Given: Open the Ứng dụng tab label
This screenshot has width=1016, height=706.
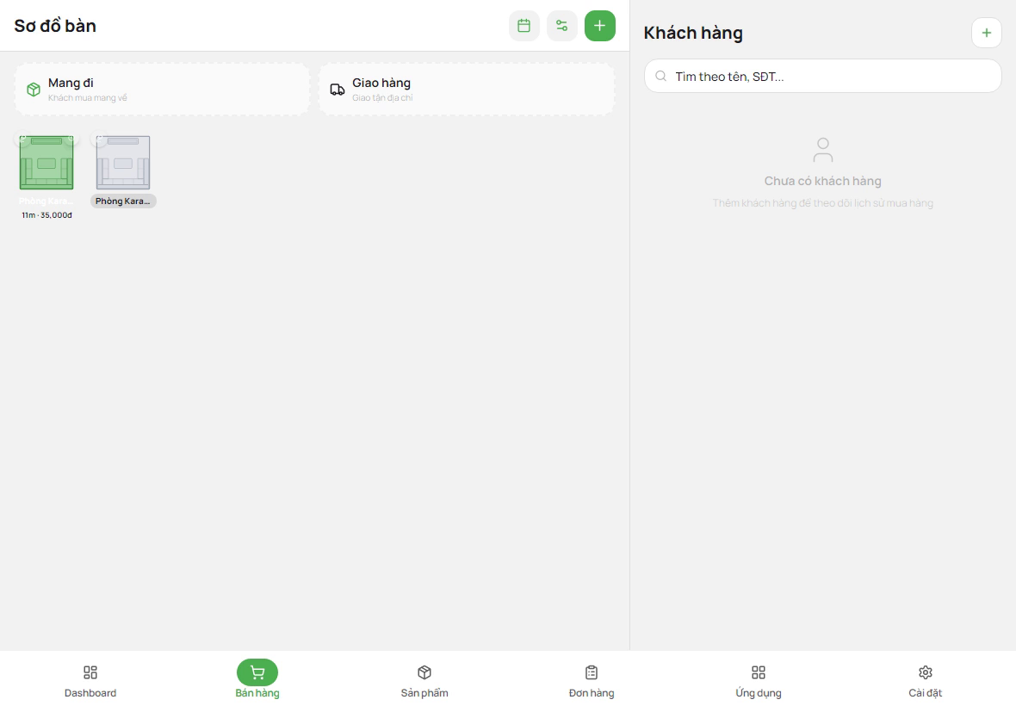Looking at the screenshot, I should click(759, 693).
